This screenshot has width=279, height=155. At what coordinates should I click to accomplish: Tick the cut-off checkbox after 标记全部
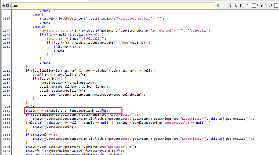pos(276,6)
